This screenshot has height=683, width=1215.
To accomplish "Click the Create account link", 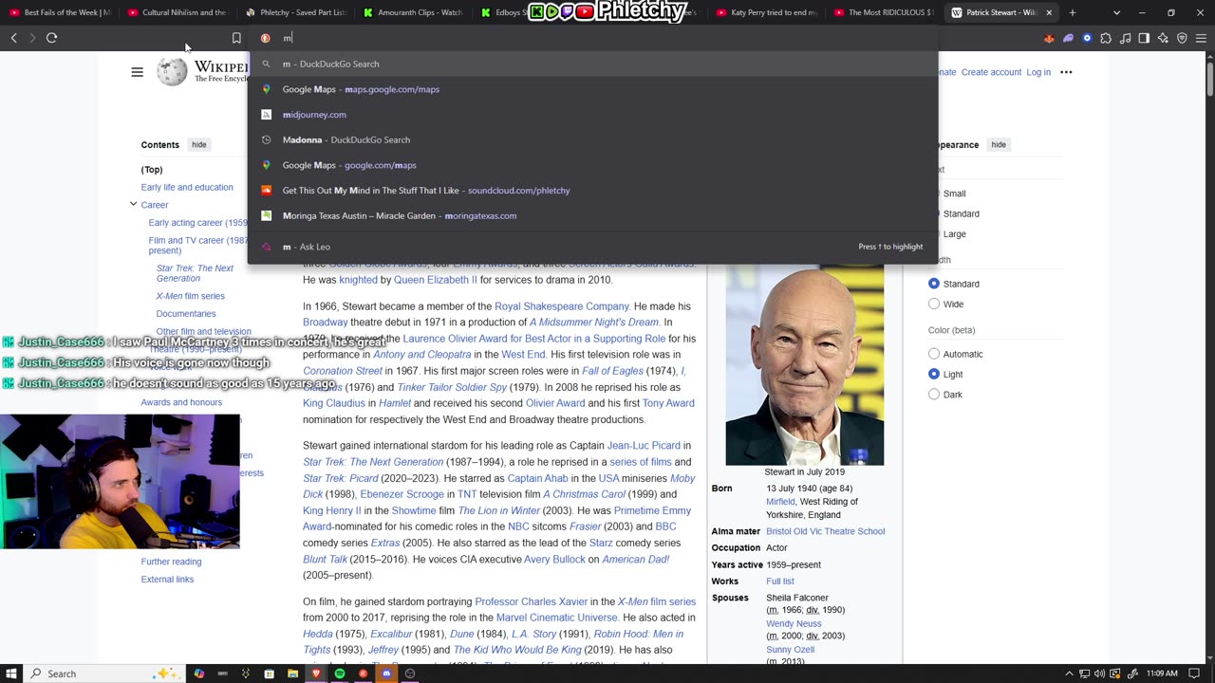I will point(991,72).
